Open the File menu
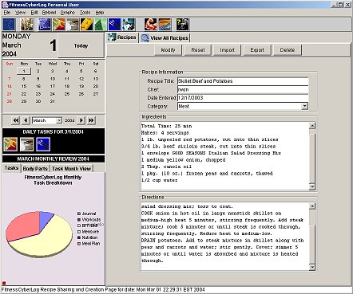Viewport: 353px width, 294px height. [7, 13]
